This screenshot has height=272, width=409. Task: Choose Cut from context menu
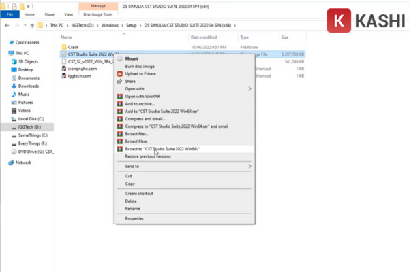coord(128,177)
